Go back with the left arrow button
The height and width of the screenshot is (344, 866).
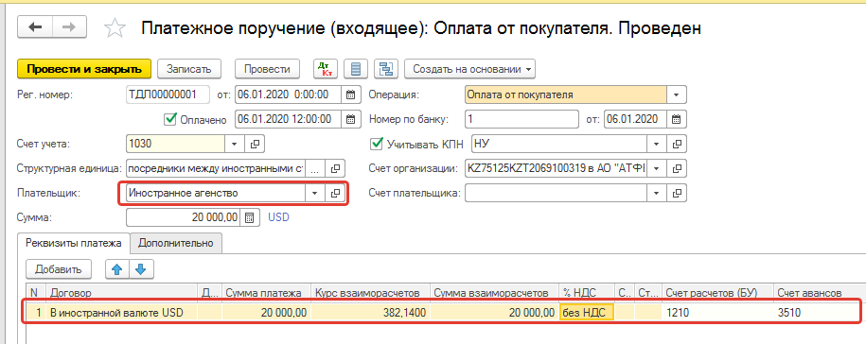[35, 27]
